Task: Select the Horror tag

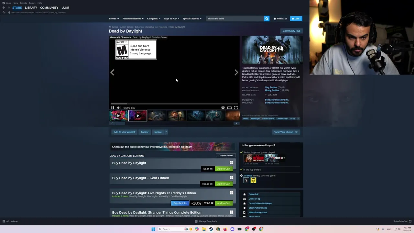Action: (246, 119)
